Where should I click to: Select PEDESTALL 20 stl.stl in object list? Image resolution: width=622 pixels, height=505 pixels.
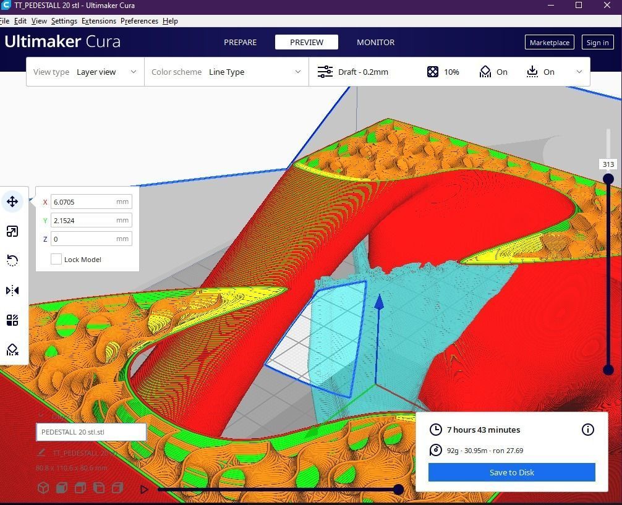point(92,432)
